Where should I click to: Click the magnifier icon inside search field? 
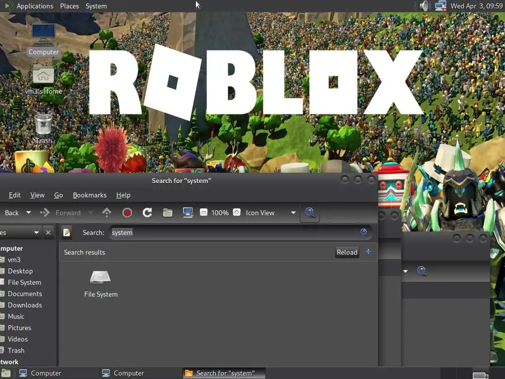click(x=364, y=232)
